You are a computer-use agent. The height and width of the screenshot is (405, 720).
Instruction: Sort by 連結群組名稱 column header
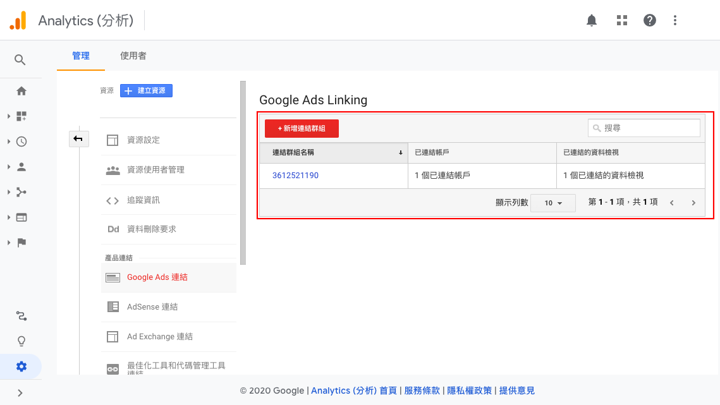(334, 152)
